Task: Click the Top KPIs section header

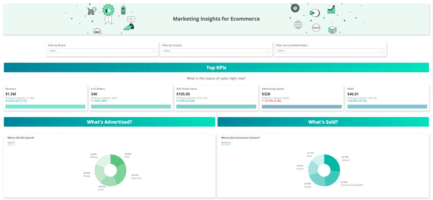Action: click(x=216, y=67)
